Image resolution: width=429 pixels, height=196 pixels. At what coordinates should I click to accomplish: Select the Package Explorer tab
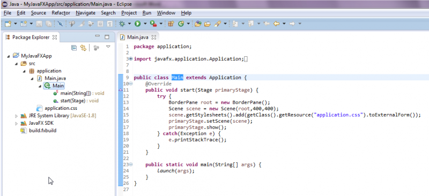click(31, 37)
